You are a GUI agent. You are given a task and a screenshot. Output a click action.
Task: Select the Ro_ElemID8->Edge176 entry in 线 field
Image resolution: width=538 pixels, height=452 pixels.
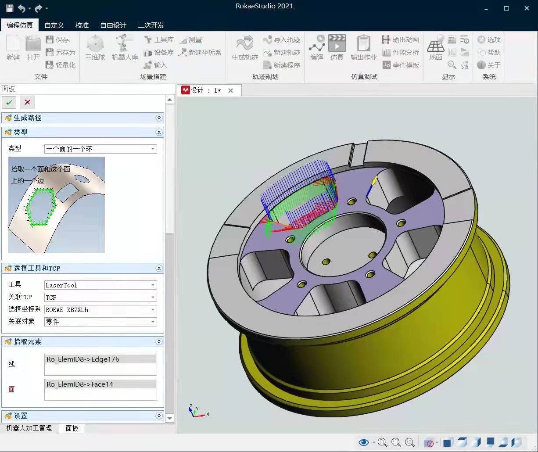point(100,359)
